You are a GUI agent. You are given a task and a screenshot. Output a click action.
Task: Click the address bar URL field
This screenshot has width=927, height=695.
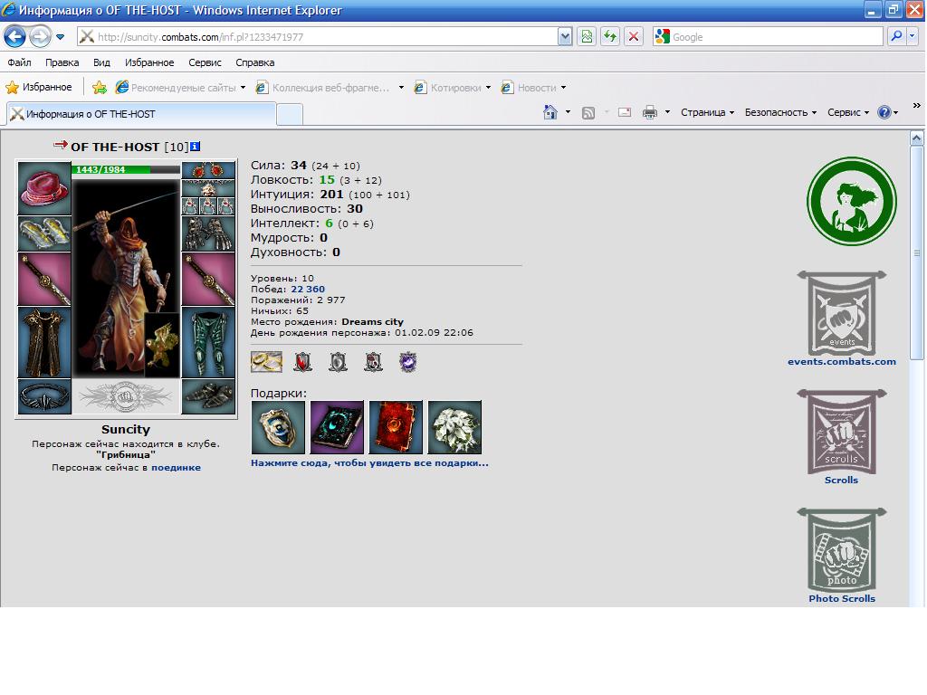pos(327,36)
